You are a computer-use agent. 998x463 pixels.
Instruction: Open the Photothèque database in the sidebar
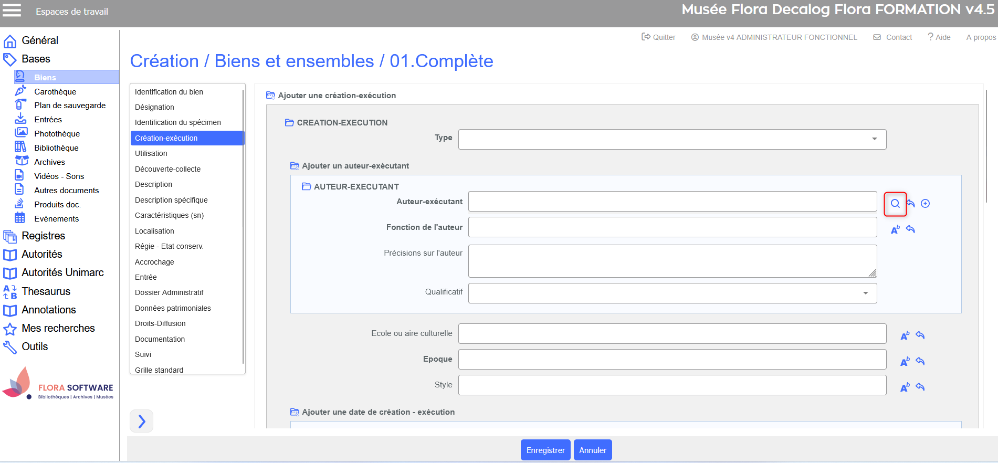tap(57, 134)
